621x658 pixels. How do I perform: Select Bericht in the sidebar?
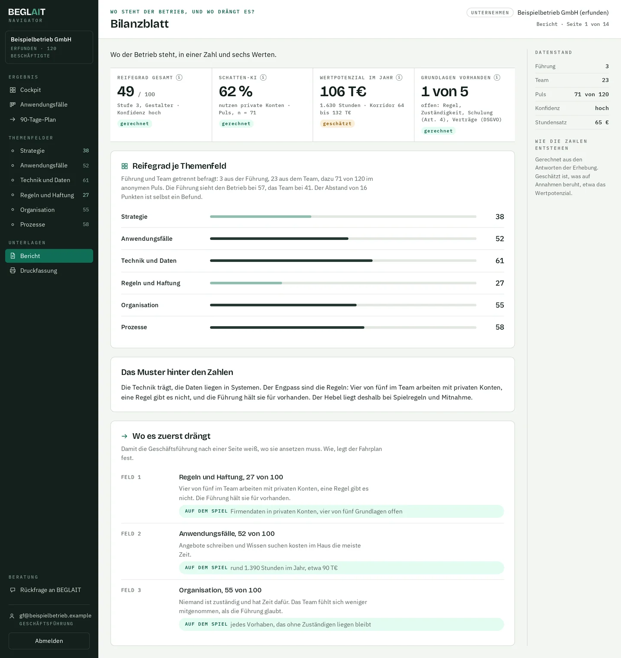coord(49,256)
